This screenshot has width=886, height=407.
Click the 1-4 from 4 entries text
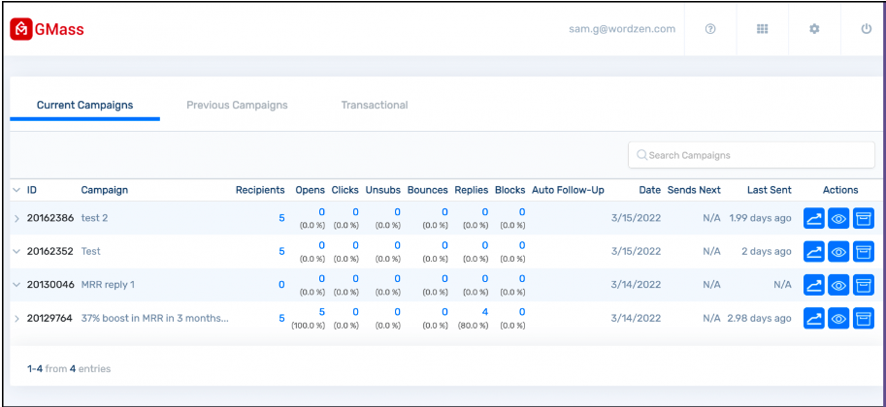[x=69, y=368]
